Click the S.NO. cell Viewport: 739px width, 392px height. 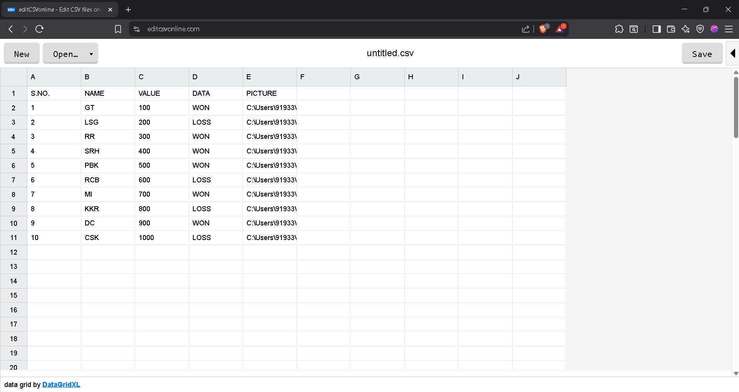coord(54,93)
